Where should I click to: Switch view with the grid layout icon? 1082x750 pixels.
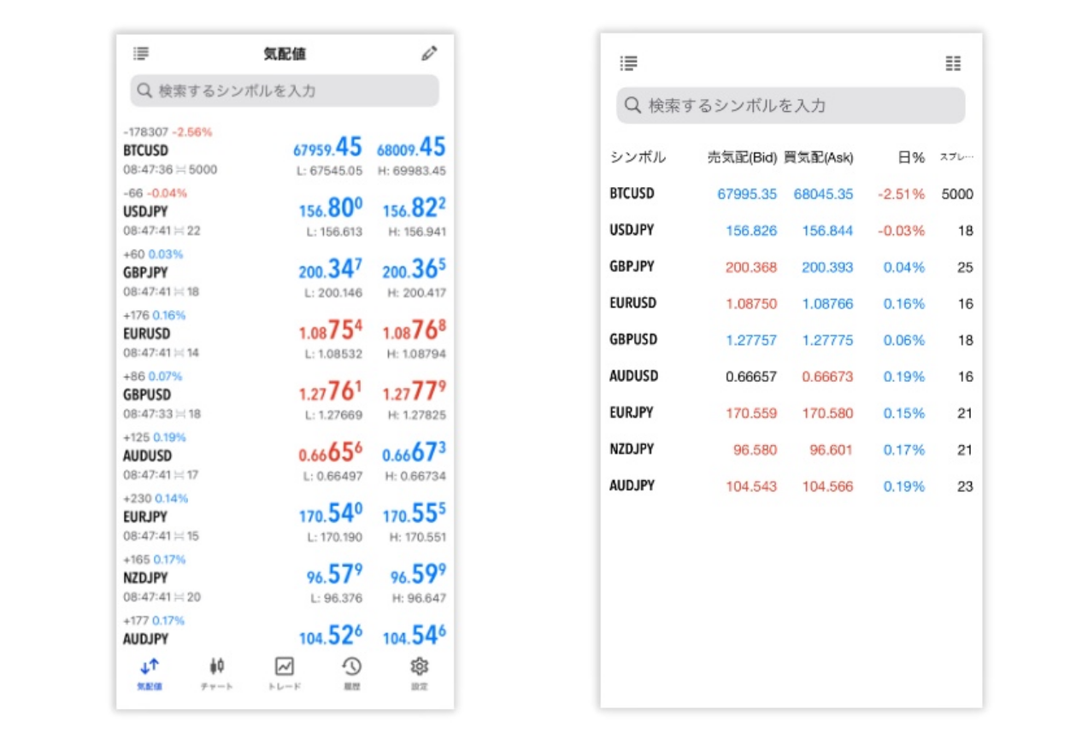(953, 63)
